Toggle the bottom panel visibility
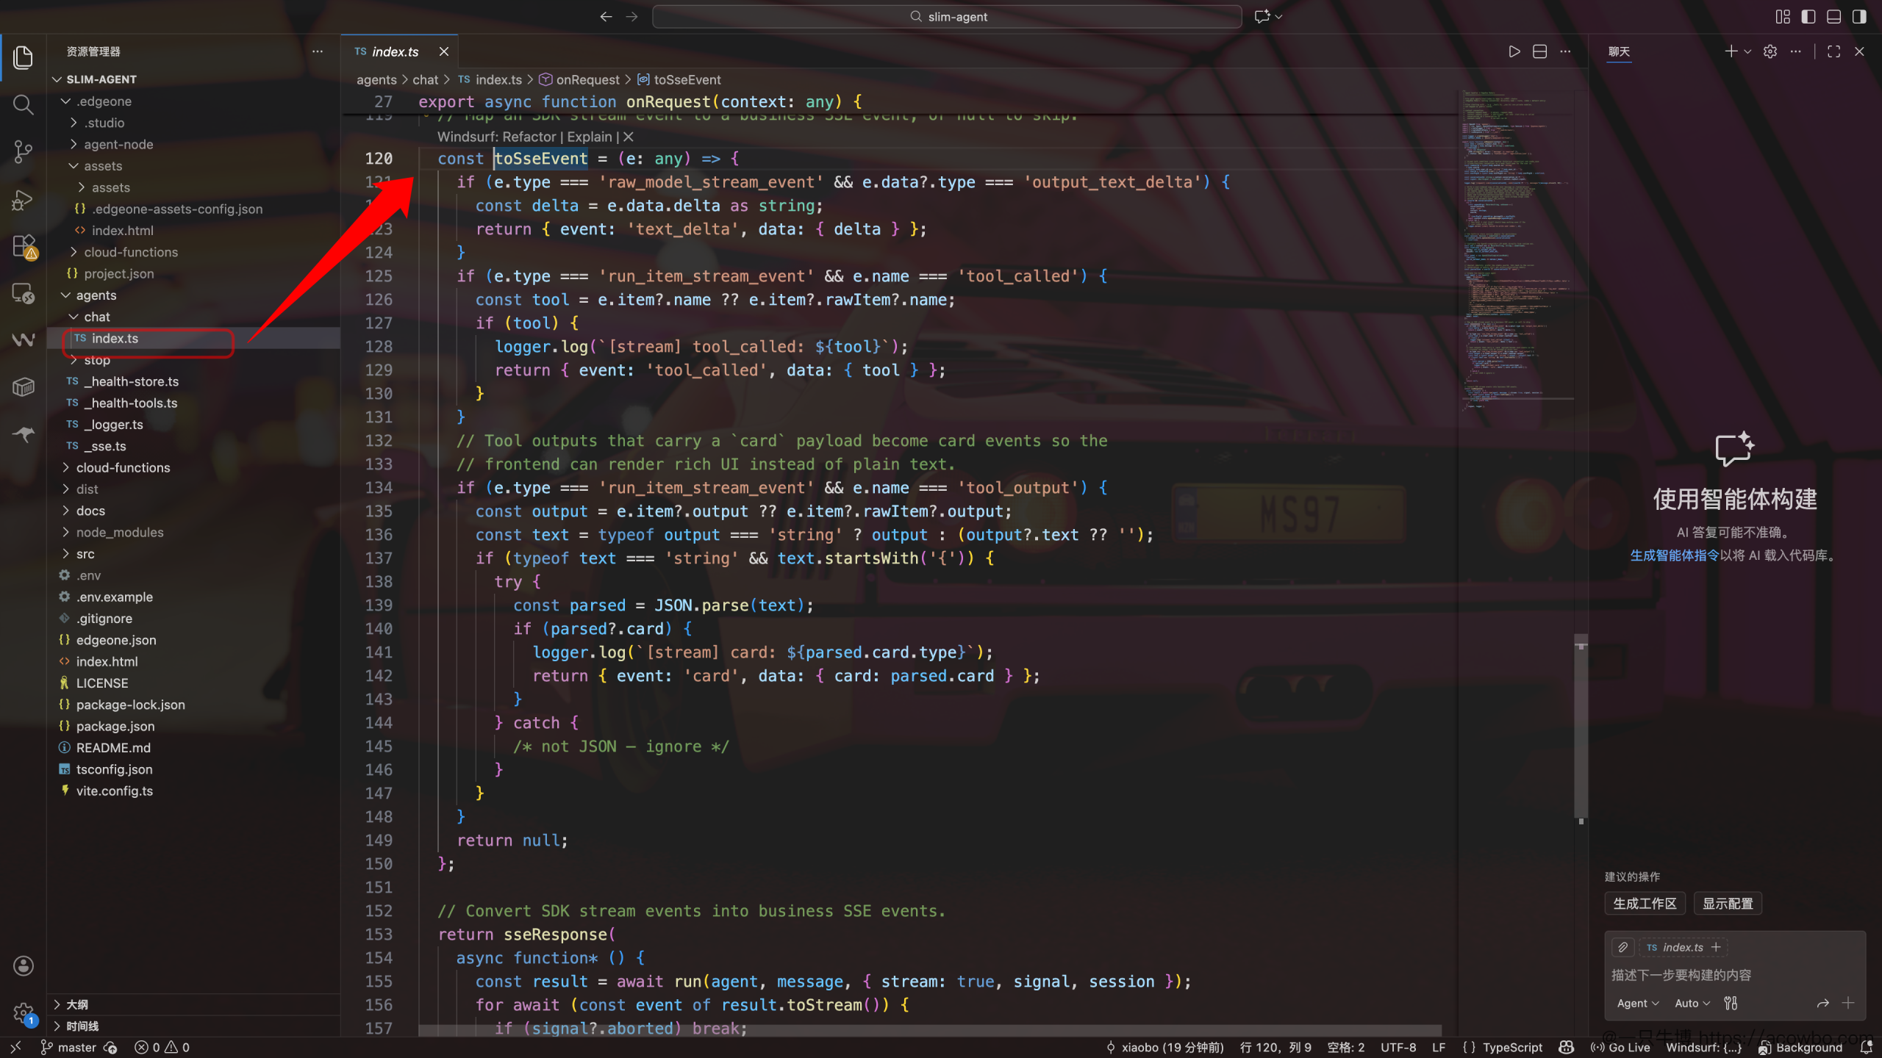 [x=1834, y=16]
